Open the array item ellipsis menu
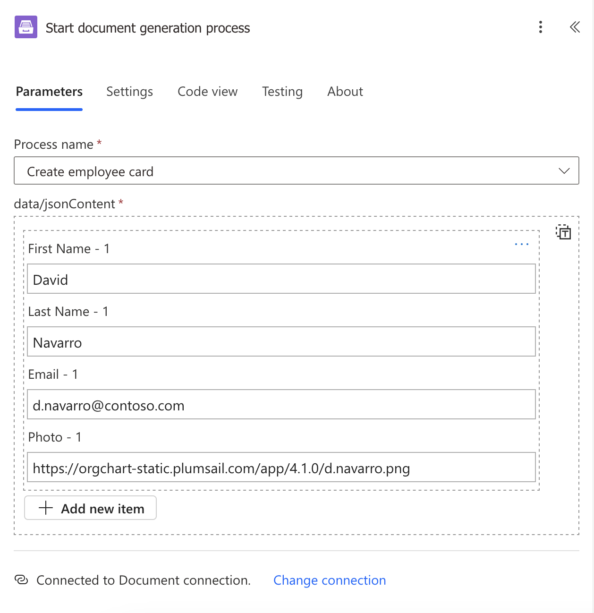The image size is (594, 613). pos(521,244)
